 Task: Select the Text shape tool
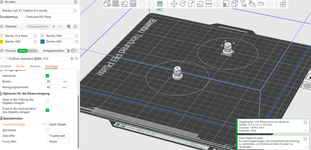click(x=243, y=4)
